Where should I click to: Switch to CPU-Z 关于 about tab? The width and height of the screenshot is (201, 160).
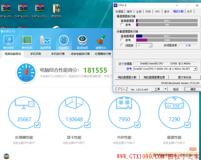[x=189, y=11]
